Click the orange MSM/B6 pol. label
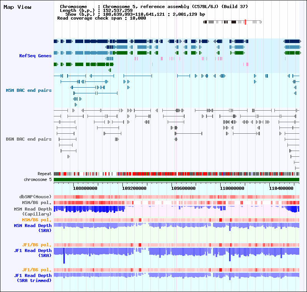 36,220
